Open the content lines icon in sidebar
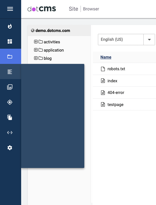Screen dimensions: 156x205 [x=10, y=72]
